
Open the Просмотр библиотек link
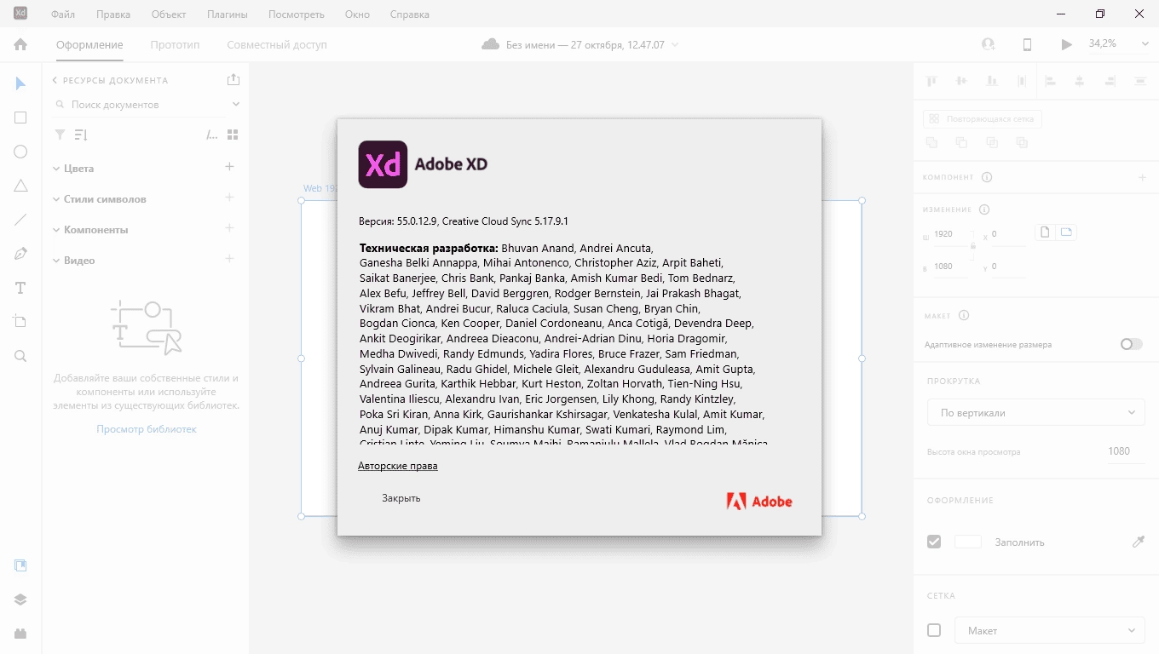click(147, 429)
